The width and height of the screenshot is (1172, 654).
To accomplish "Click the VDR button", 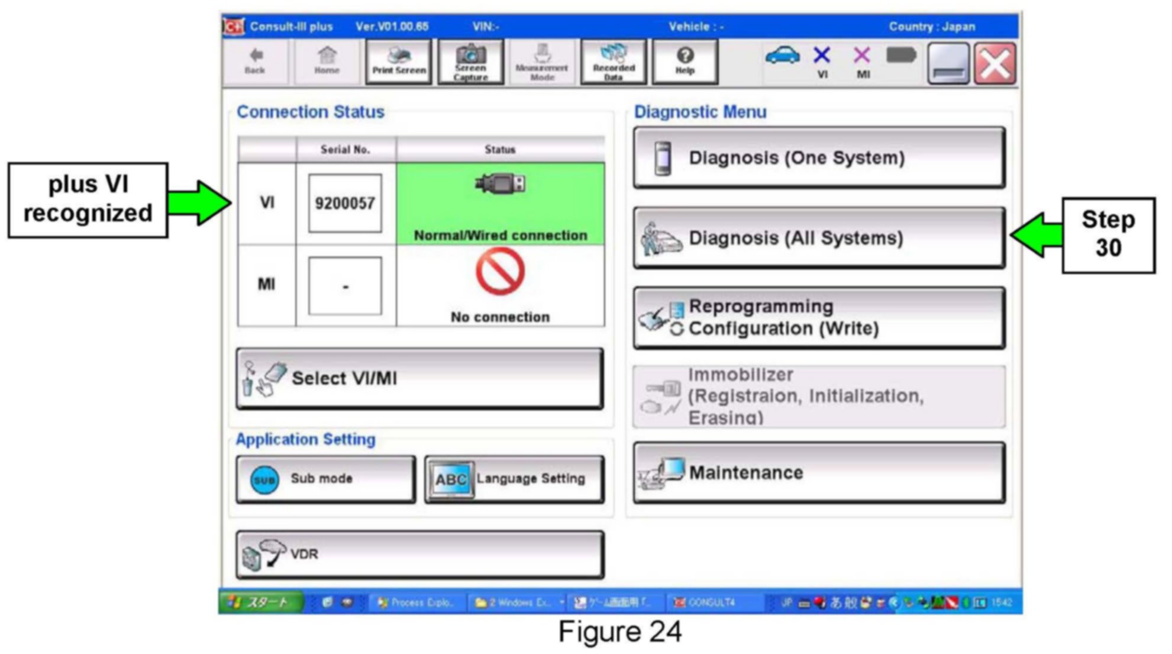I will point(419,555).
